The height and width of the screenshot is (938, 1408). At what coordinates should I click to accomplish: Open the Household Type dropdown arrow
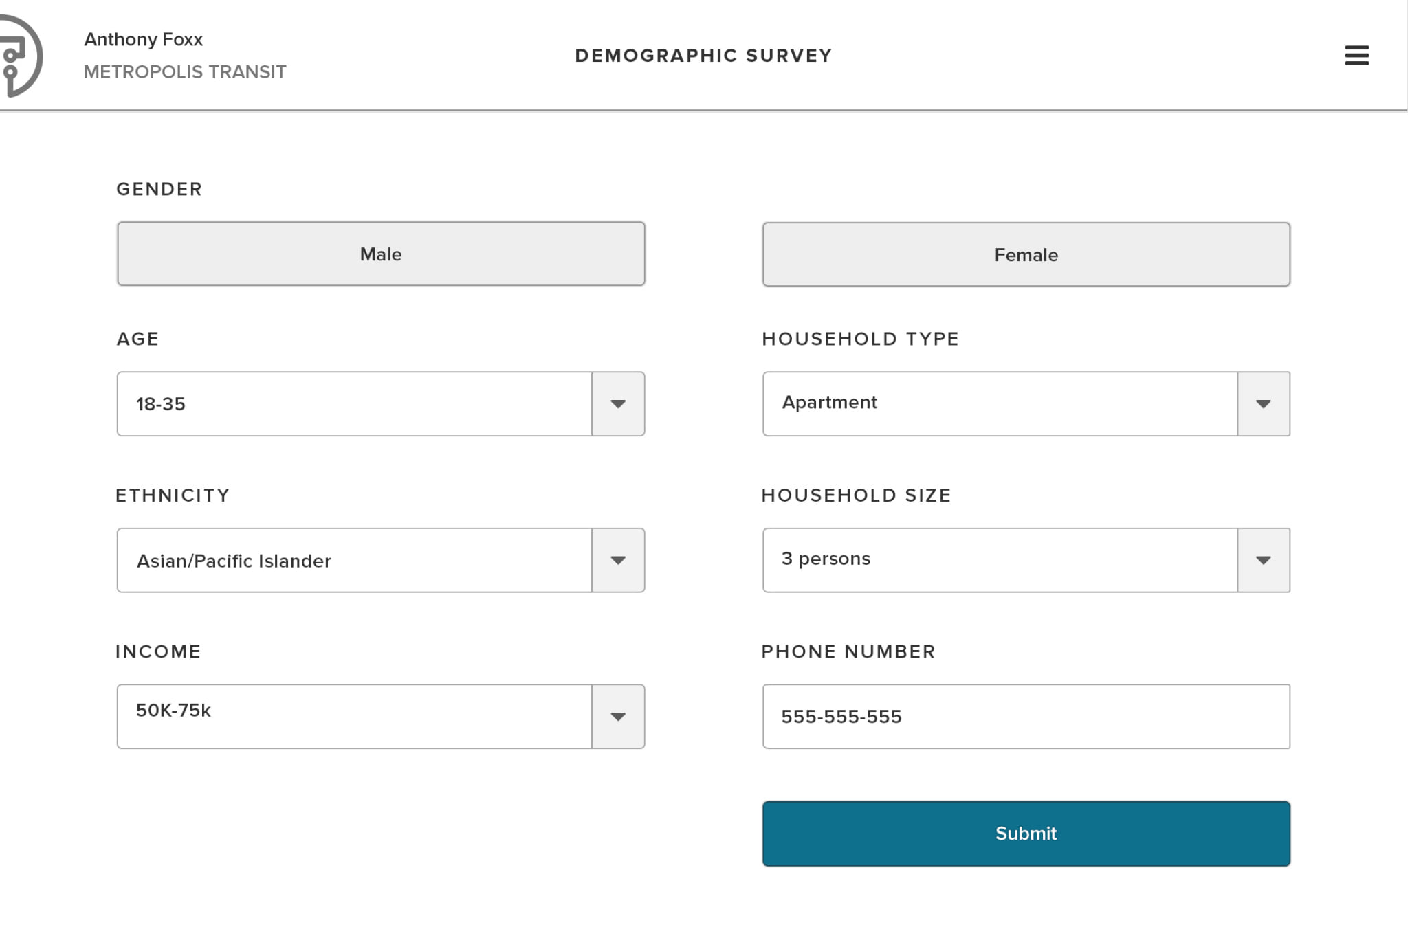(1263, 403)
